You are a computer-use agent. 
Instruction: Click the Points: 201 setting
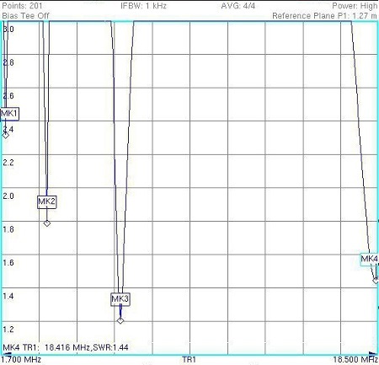22,6
